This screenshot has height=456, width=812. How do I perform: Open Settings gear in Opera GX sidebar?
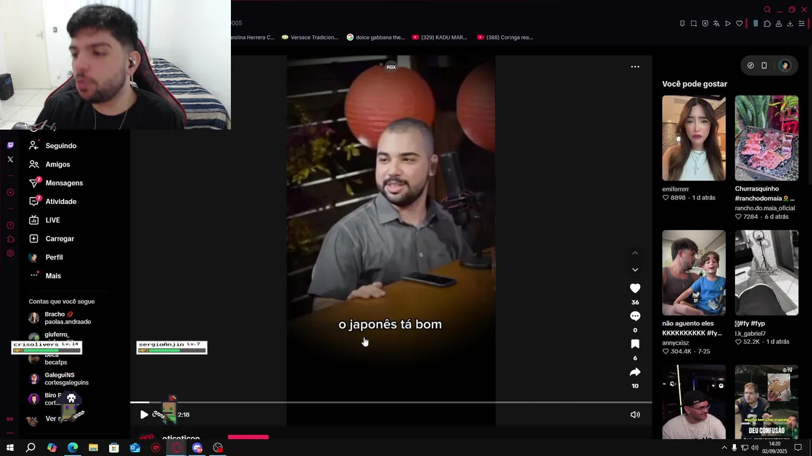coord(10,253)
